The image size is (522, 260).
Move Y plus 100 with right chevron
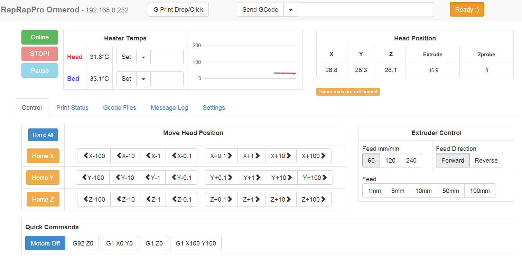[x=315, y=177]
